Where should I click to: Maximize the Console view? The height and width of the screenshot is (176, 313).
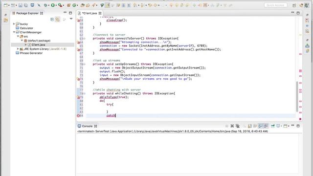[298, 126]
